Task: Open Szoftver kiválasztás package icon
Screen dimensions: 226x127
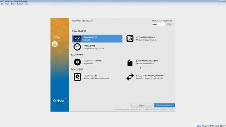Action: click(x=130, y=63)
